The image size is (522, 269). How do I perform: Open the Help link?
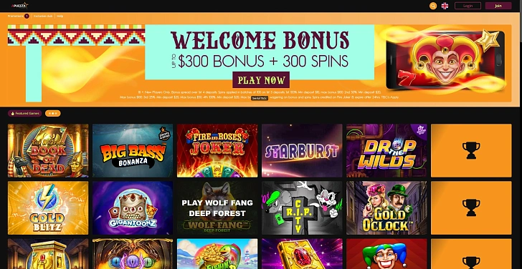click(60, 16)
